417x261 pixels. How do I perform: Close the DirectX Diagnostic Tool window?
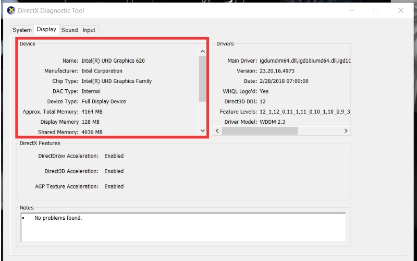(400, 10)
